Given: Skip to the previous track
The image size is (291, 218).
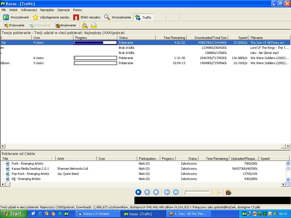Looking at the screenshot, I should tap(167, 192).
